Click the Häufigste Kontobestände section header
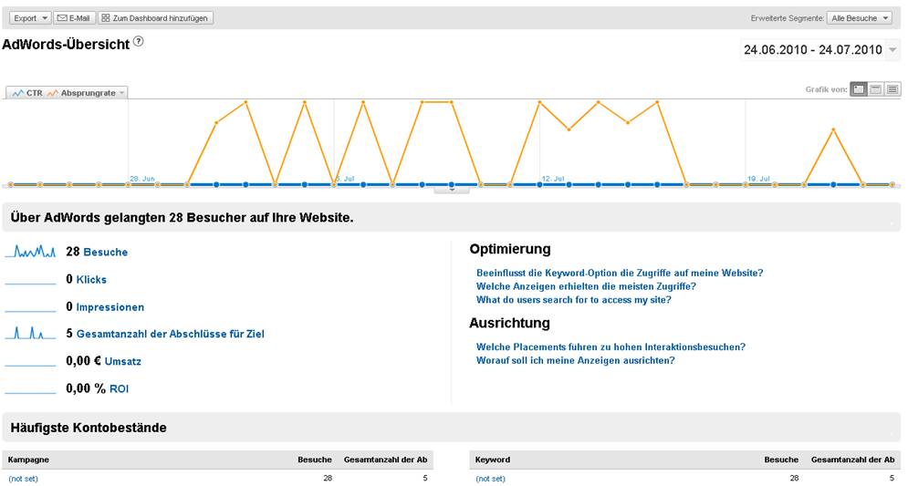The image size is (908, 486). pyautogui.click(x=452, y=428)
